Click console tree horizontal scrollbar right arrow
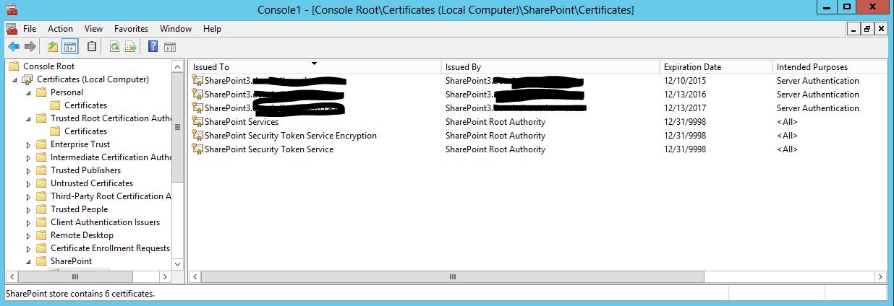Screen dimensions: 894x306 coord(165,276)
